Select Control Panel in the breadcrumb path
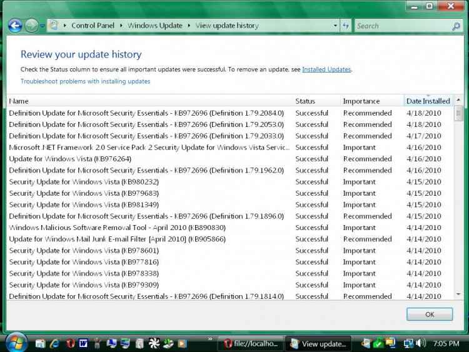 [x=93, y=26]
